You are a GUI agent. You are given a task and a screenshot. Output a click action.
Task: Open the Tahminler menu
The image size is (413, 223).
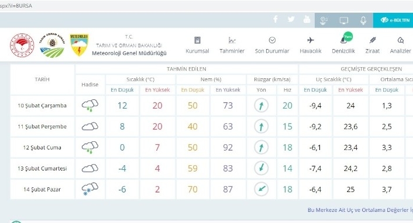tap(232, 45)
